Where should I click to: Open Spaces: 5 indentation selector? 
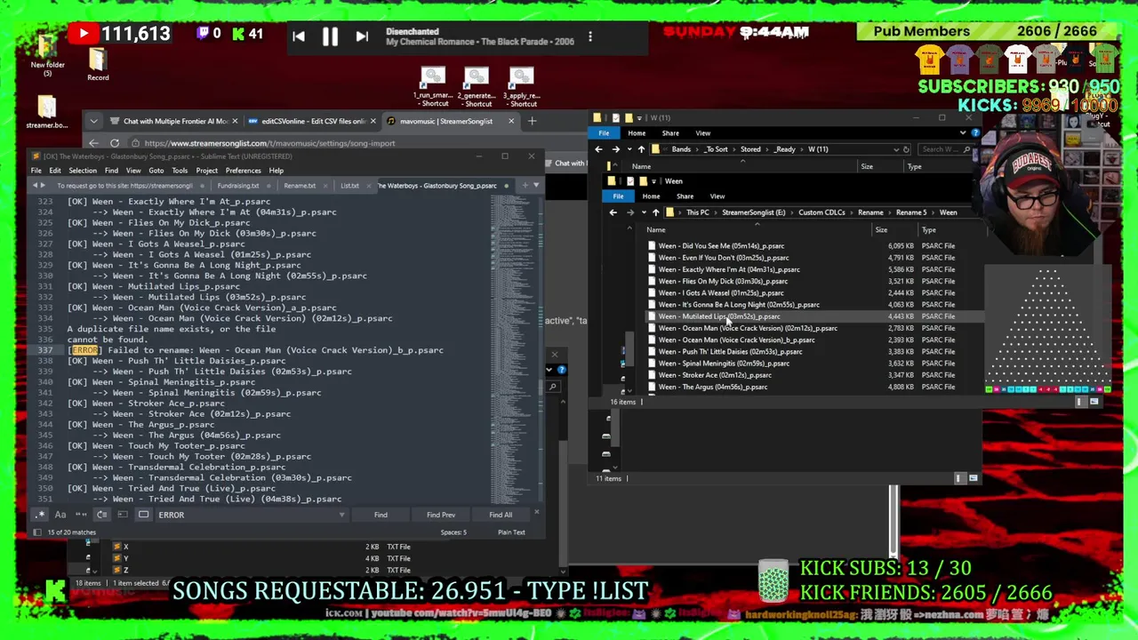pyautogui.click(x=453, y=532)
